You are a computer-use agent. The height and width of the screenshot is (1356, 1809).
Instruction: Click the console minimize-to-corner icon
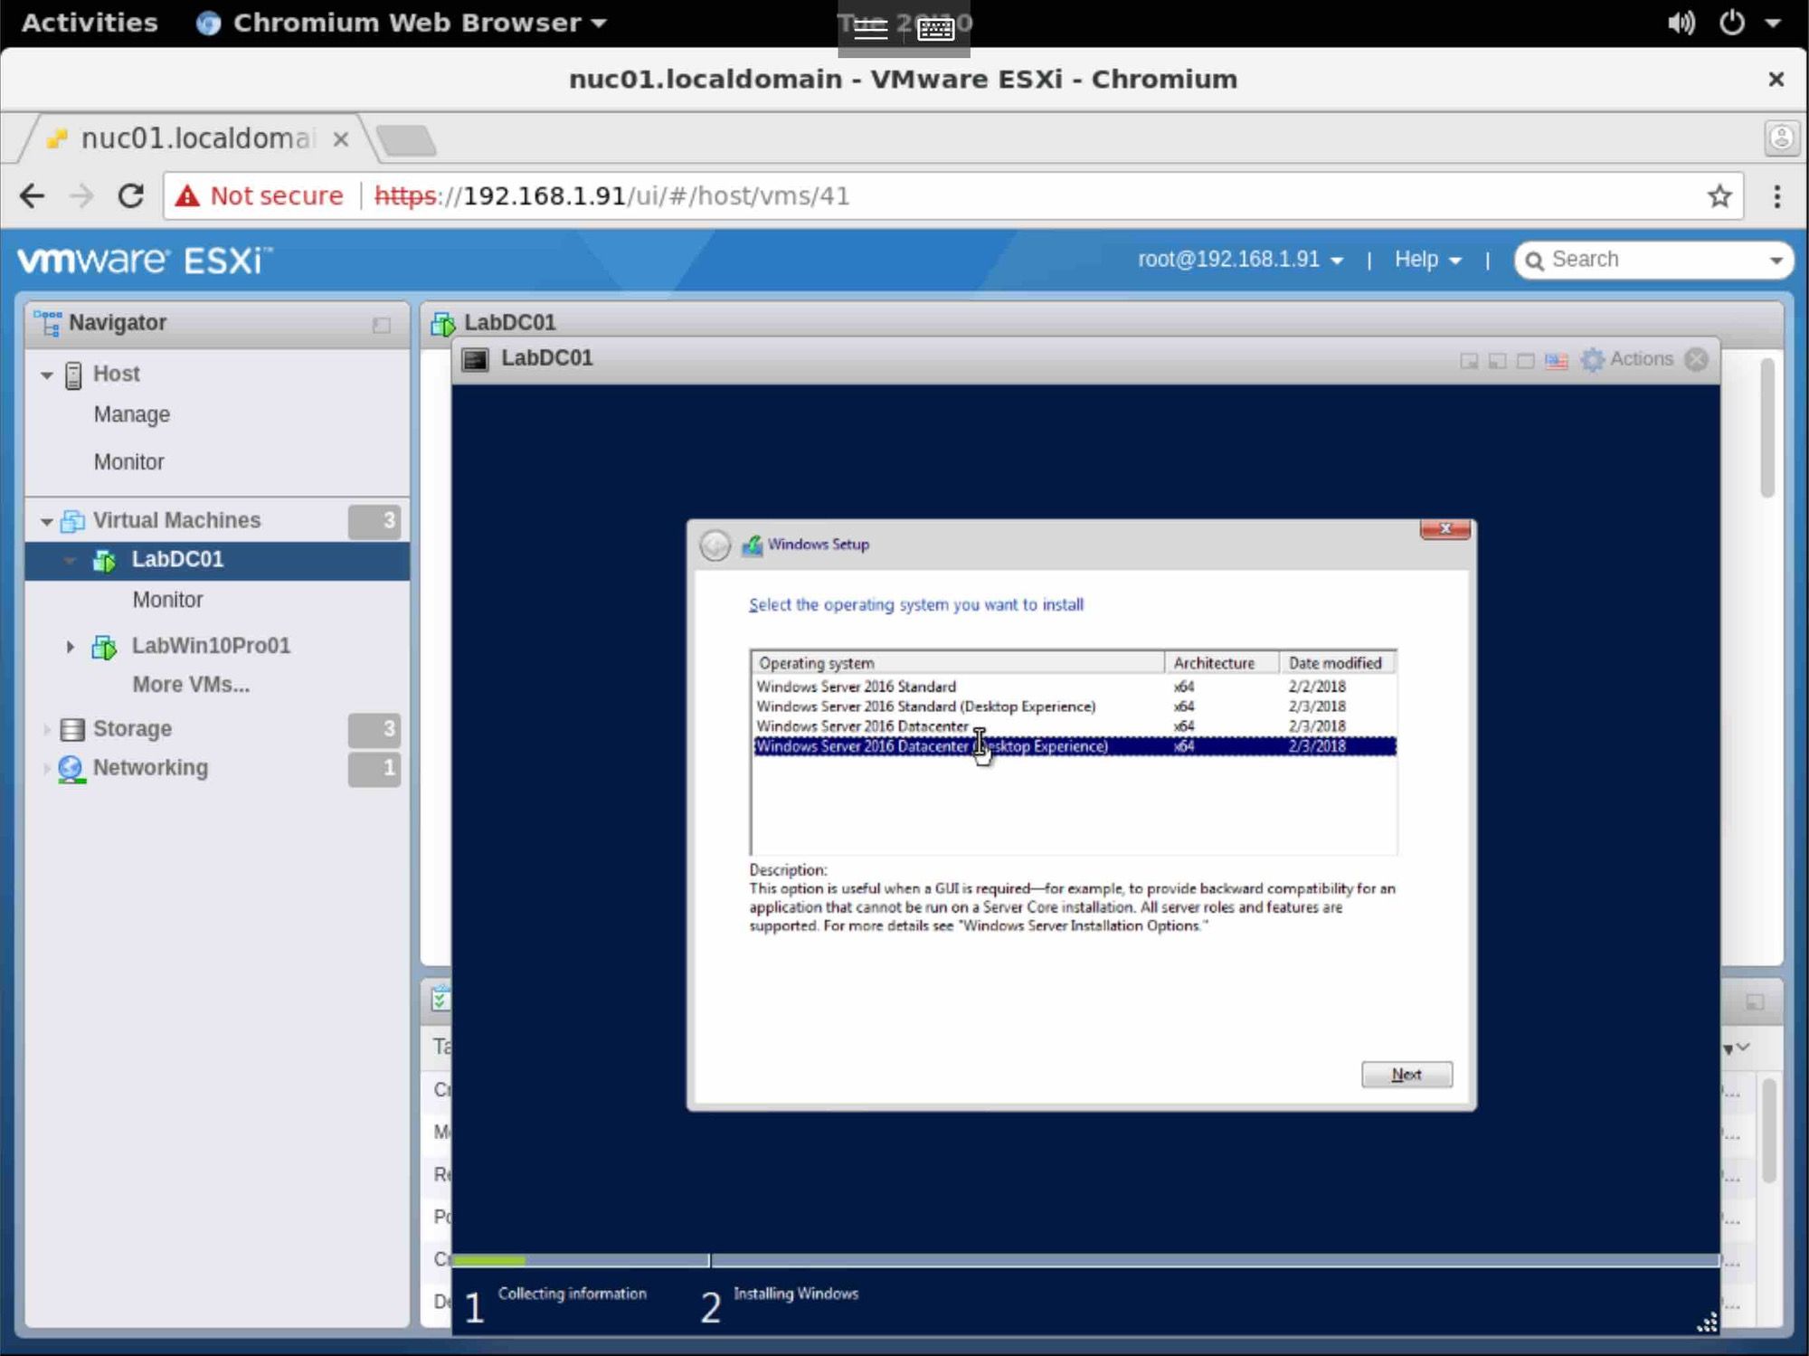(1498, 361)
